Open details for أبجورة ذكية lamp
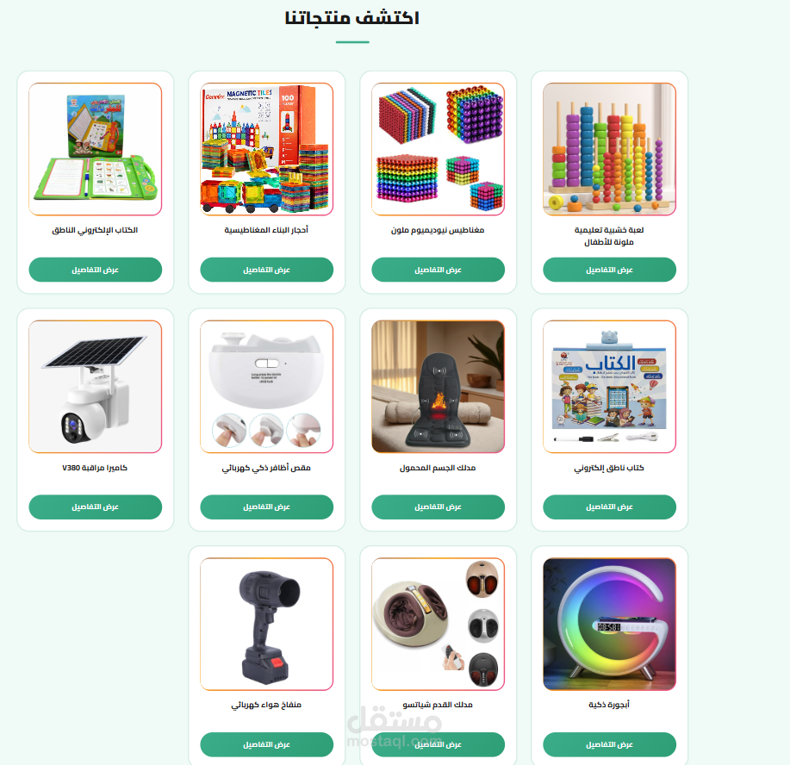The height and width of the screenshot is (765, 790). tap(609, 744)
